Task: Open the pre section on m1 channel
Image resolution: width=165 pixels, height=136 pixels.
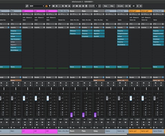Action: click(x=28, y=24)
